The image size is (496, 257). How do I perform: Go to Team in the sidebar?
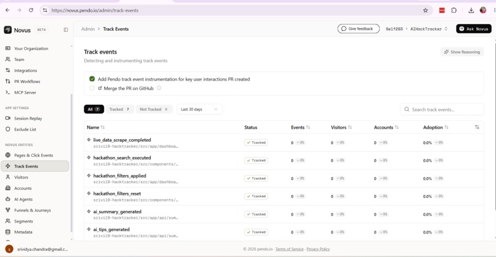[19, 60]
